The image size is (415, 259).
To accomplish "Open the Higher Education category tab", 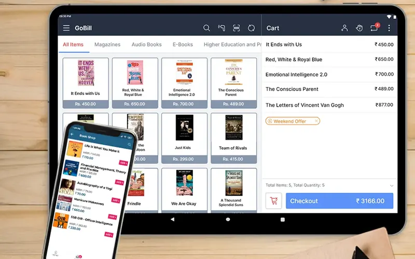I will 232,45.
